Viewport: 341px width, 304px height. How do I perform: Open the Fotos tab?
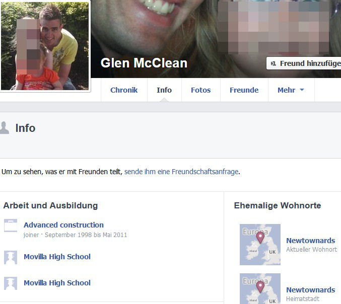(x=201, y=90)
